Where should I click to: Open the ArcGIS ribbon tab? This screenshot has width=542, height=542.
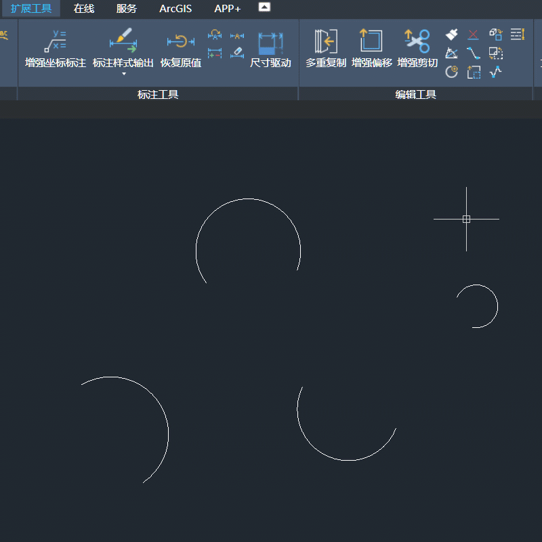pos(175,9)
